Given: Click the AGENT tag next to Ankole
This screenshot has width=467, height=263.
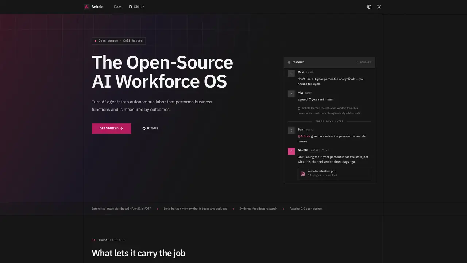Looking at the screenshot, I should point(314,150).
